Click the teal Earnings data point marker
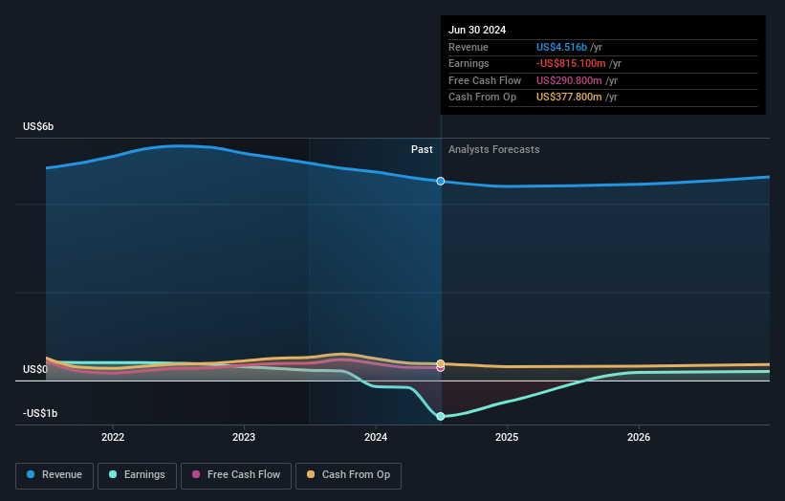The width and height of the screenshot is (785, 501). click(441, 417)
